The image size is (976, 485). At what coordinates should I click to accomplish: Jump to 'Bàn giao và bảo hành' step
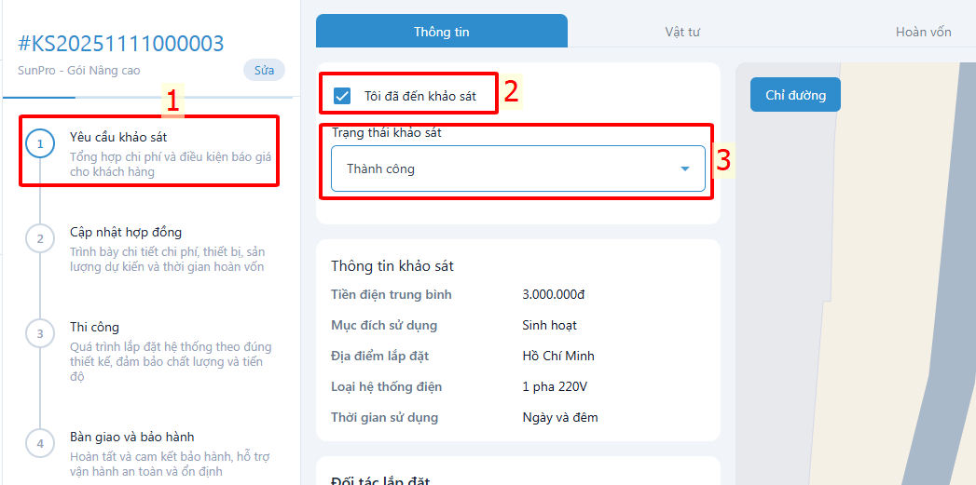coord(131,437)
